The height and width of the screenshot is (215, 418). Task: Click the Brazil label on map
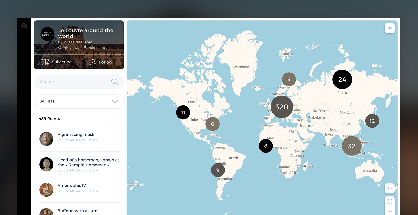tap(233, 158)
